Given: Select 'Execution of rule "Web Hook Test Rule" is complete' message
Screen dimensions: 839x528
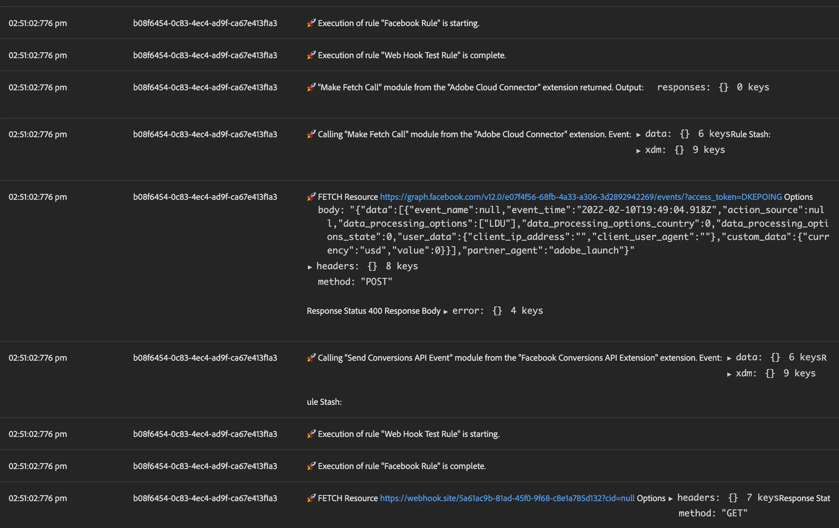Looking at the screenshot, I should [x=412, y=55].
